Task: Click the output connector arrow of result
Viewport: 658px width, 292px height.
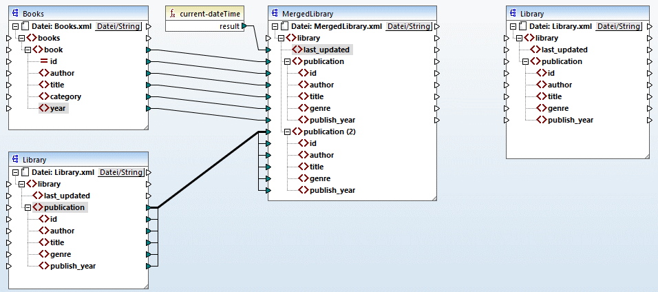Action: [244, 26]
